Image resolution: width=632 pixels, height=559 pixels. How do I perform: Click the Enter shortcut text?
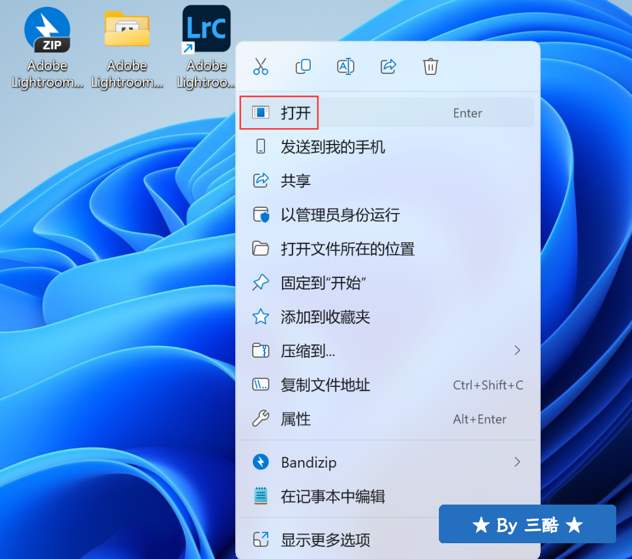(x=468, y=113)
